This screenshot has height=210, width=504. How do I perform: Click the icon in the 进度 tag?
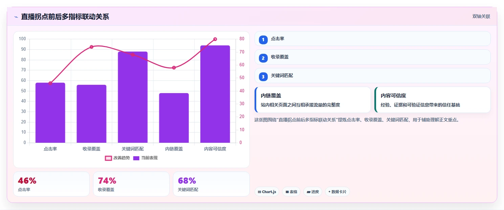click(x=308, y=192)
